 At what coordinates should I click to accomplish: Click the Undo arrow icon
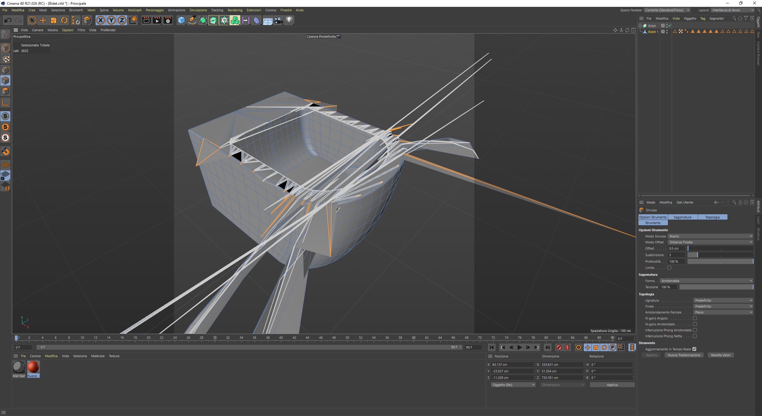tap(8, 20)
